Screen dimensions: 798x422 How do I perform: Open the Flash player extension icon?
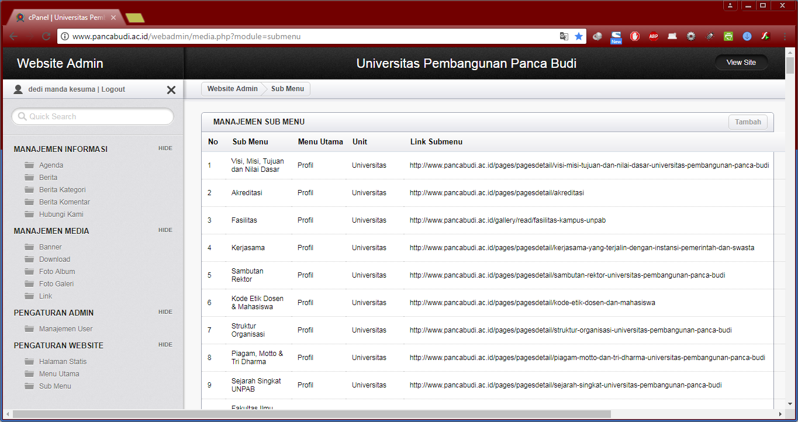pyautogui.click(x=766, y=36)
